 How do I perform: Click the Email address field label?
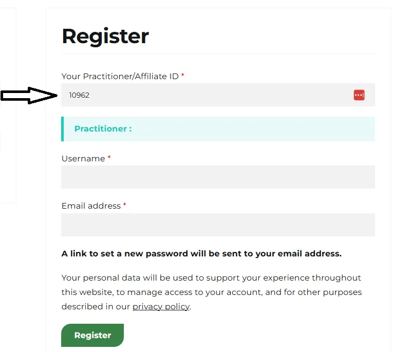91,206
